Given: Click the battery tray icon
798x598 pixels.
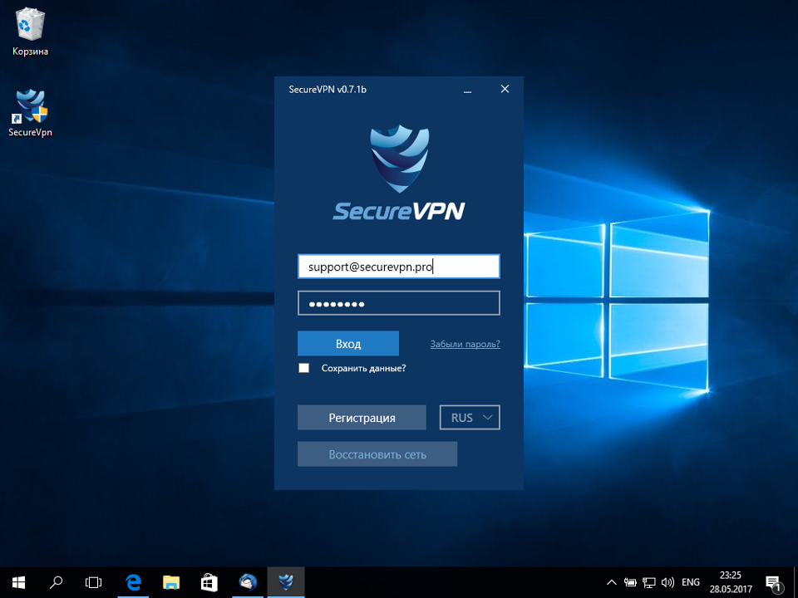Looking at the screenshot, I should click(630, 583).
